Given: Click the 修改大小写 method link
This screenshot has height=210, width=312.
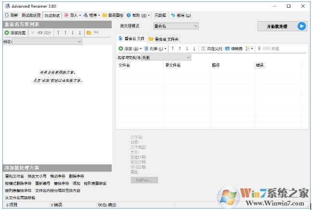Looking at the screenshot, I should (x=37, y=176).
